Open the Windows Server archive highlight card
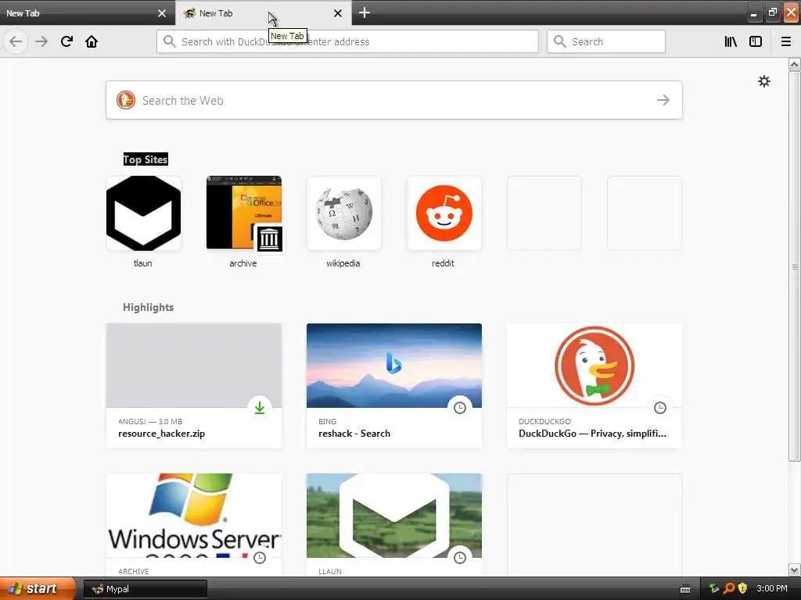Screen dimensions: 801x600 tap(194, 525)
